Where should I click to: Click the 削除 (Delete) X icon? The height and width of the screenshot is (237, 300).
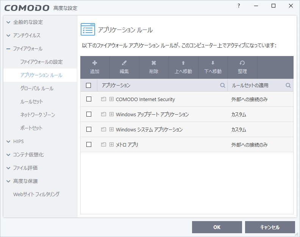(x=154, y=63)
